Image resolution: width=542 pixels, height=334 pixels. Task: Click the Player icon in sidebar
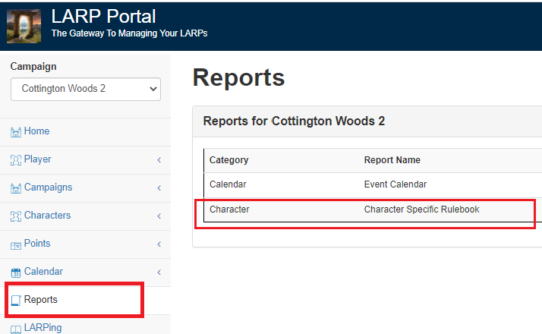click(x=16, y=160)
